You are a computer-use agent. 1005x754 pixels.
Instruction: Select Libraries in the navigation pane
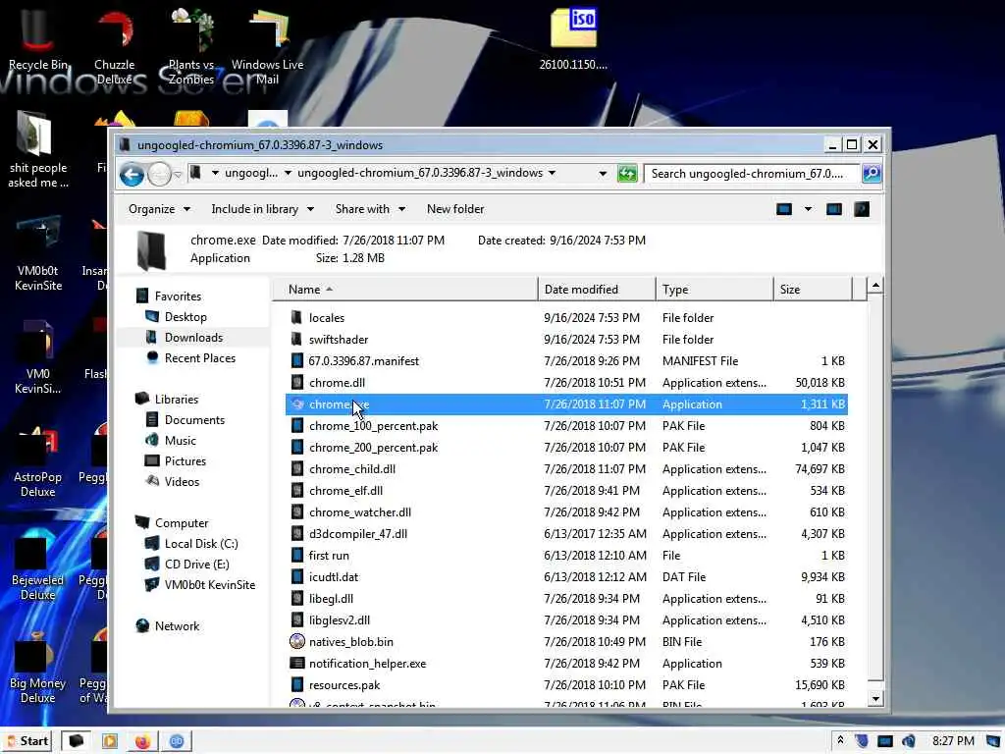(x=177, y=399)
